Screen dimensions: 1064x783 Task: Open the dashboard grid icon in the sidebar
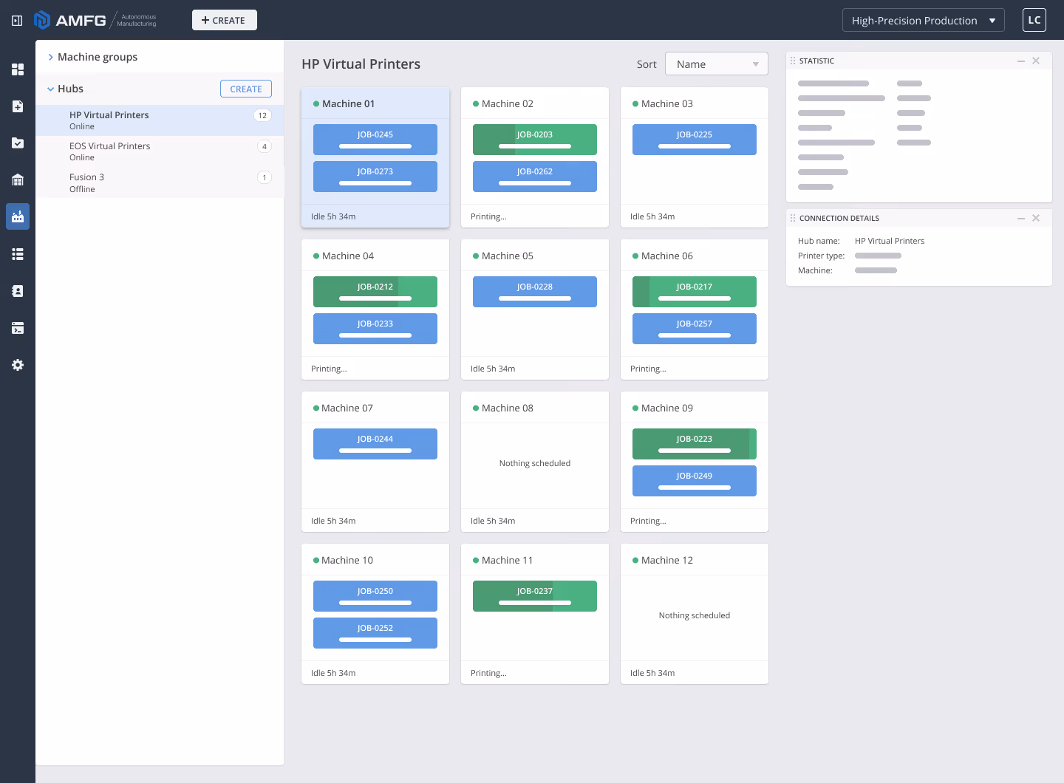tap(18, 69)
